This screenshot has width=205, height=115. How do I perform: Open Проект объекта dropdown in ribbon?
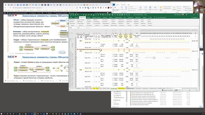coord(81,20)
